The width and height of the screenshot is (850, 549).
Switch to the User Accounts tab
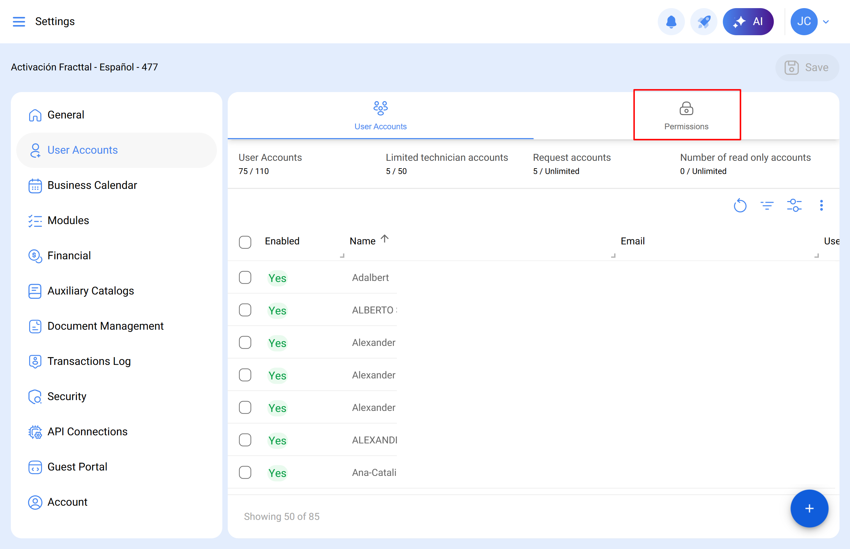point(380,115)
